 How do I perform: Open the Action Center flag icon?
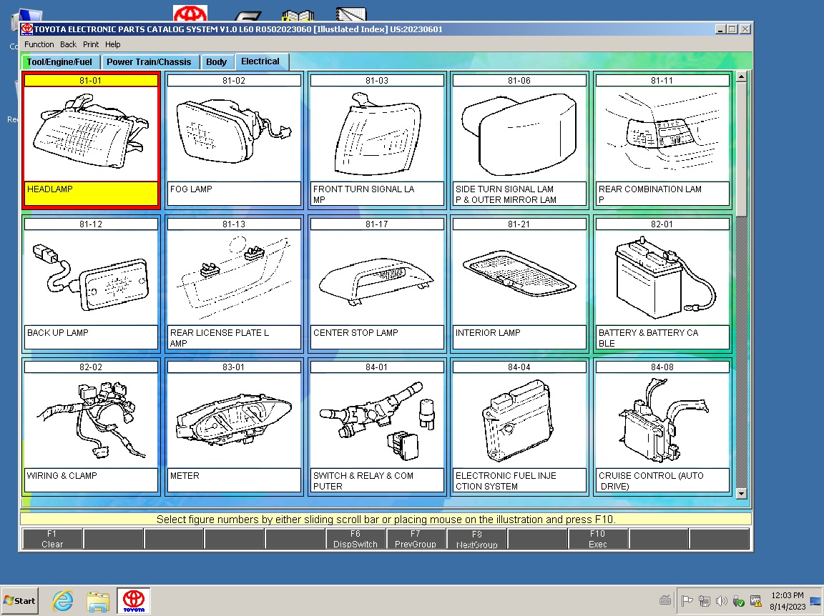coord(687,601)
